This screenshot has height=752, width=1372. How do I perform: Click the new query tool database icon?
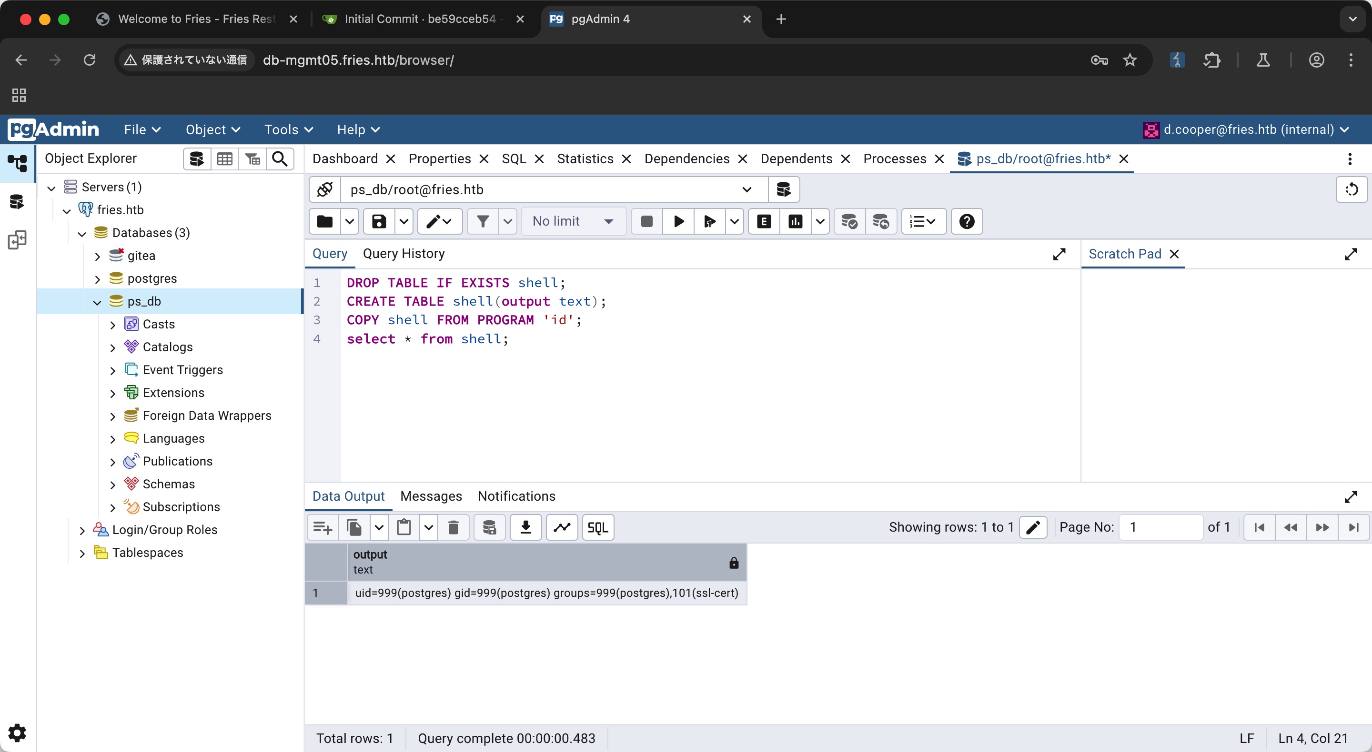coord(784,189)
